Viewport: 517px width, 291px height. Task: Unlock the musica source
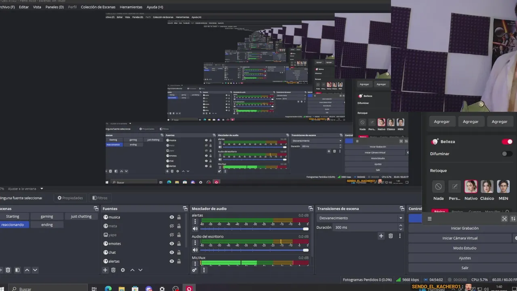[179, 217]
